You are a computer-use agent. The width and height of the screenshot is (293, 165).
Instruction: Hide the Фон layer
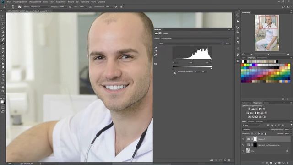click(243, 151)
